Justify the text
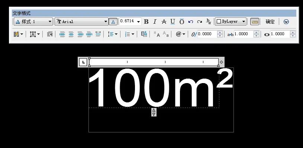The height and width of the screenshot is (148, 303). (89, 34)
